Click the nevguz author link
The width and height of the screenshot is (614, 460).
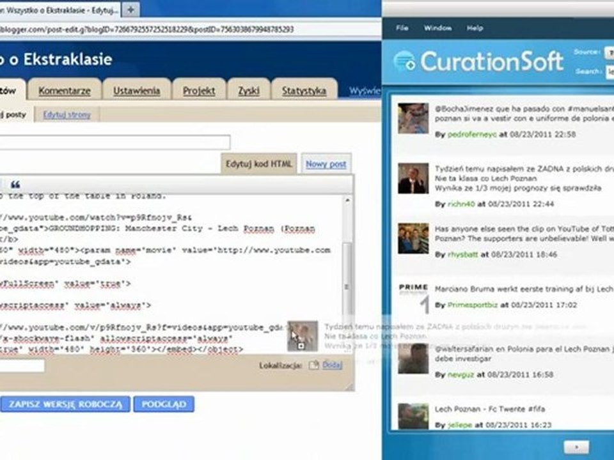point(460,374)
